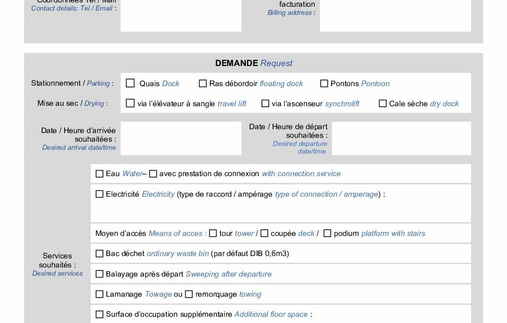This screenshot has height=323, width=507.
Task: Tick the Electricité Electricity checkbox
Action: click(100, 194)
